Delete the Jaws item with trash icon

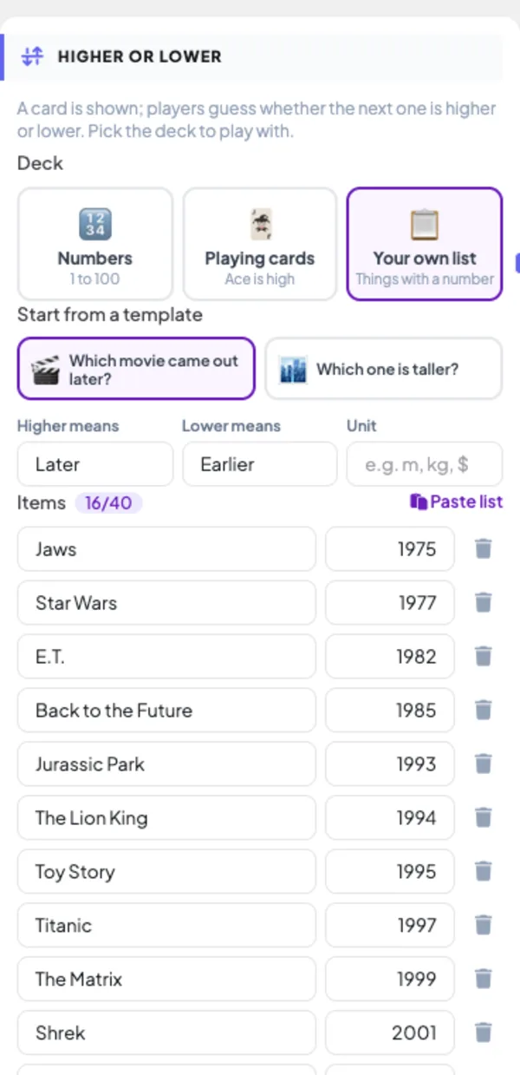[484, 548]
